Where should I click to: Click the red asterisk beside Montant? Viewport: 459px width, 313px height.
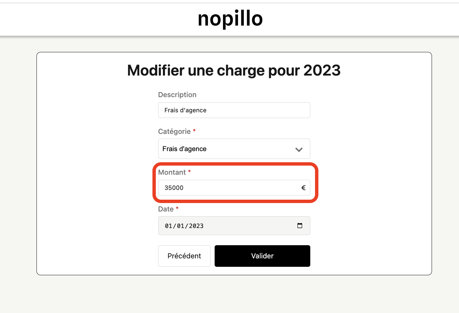click(x=190, y=171)
